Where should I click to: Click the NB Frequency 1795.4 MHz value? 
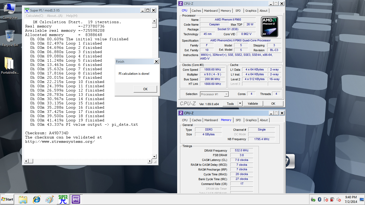tap(262, 139)
